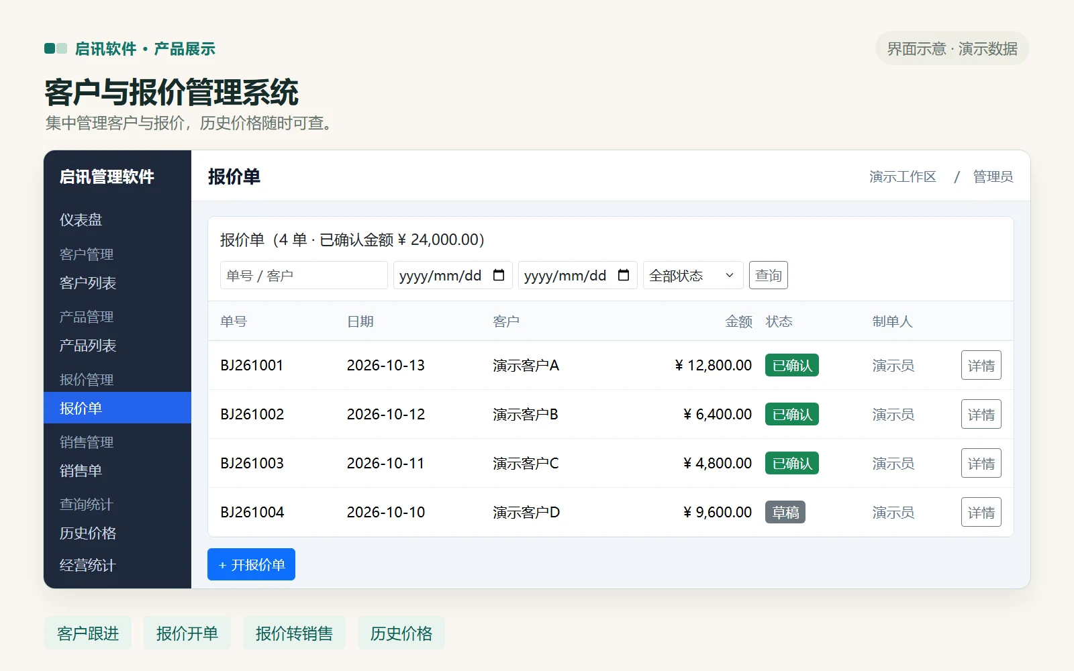Click the 查询 search button
Viewport: 1074px width, 671px height.
click(768, 275)
